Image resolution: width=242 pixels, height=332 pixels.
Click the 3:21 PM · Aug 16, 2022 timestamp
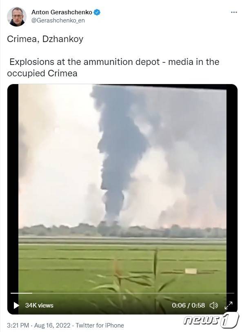[x=39, y=325]
